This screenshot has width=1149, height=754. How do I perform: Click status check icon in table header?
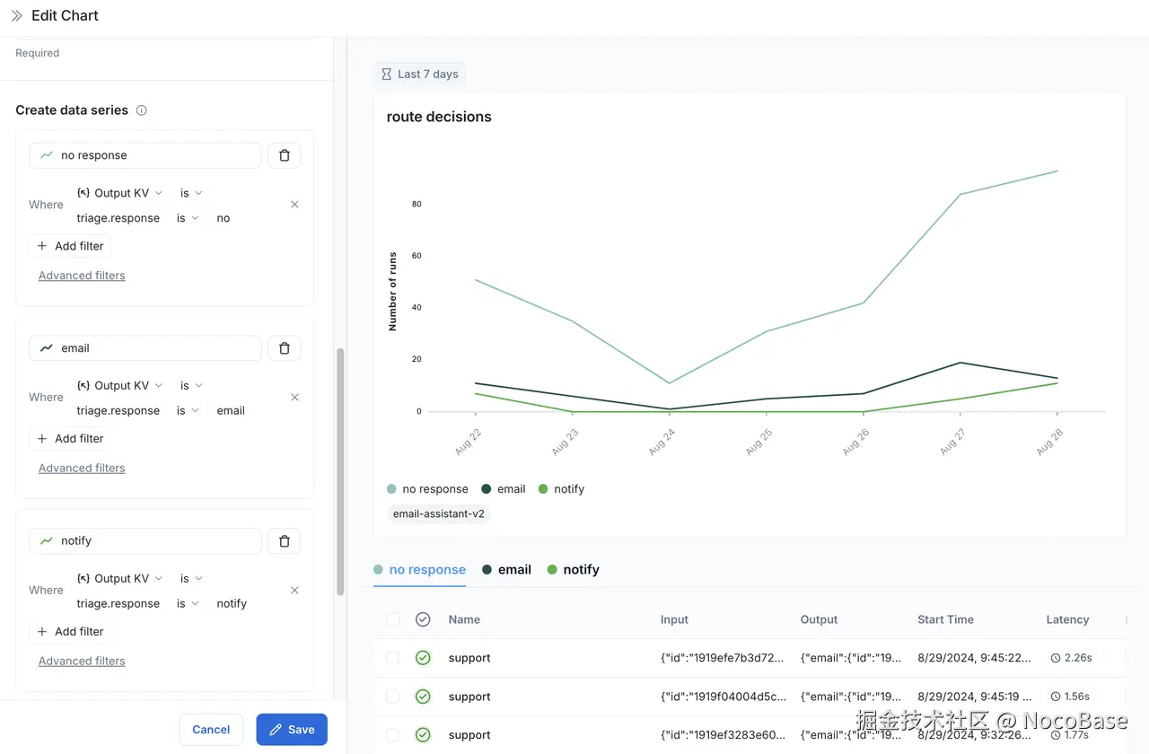[423, 619]
